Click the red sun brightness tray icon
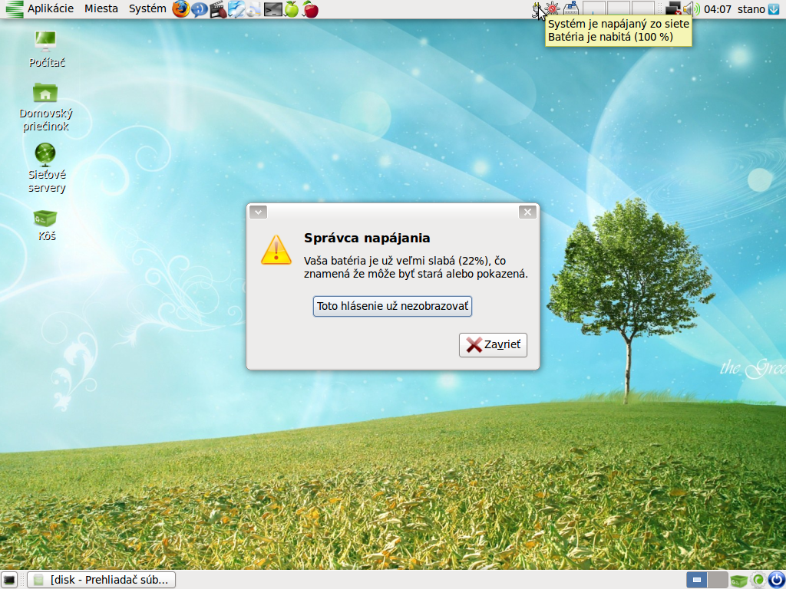Viewport: 786px width, 589px height. [553, 8]
